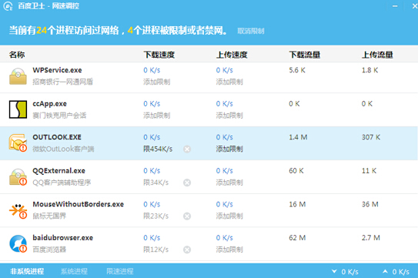Select the WPService.exe process name
Viewport: 418px width, 278px height.
(57, 70)
